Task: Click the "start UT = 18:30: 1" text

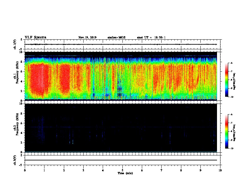Action: (x=151, y=37)
